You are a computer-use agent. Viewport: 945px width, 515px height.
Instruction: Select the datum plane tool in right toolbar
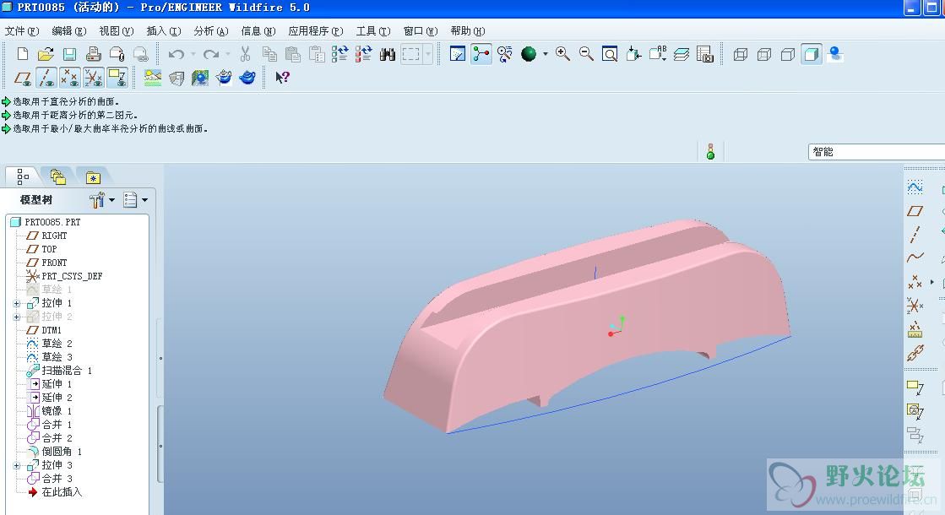click(915, 211)
